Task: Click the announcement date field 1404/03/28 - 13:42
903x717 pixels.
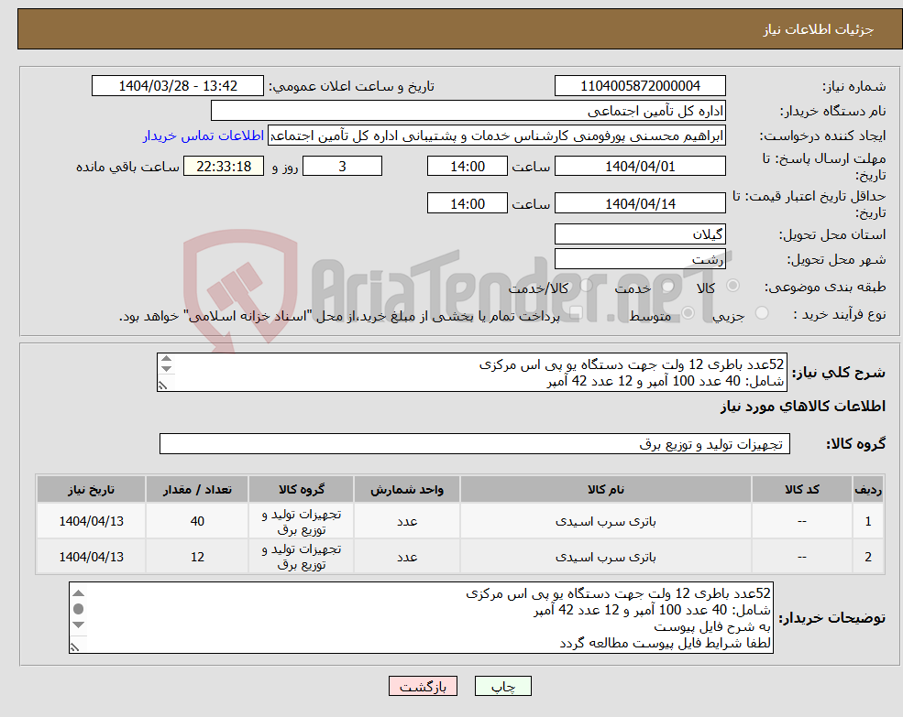Action: click(x=177, y=86)
